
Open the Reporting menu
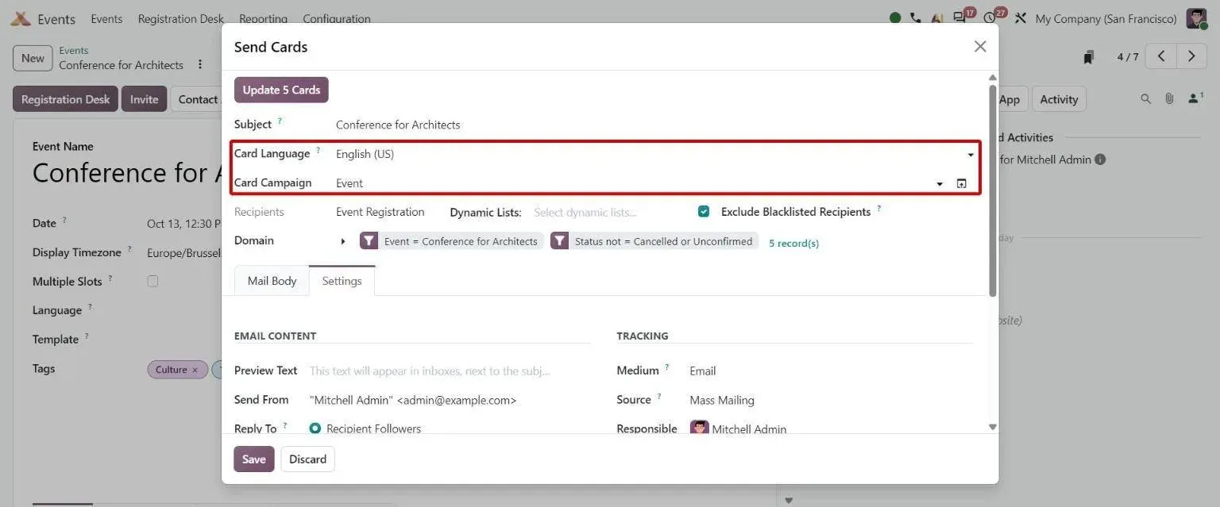click(x=263, y=18)
